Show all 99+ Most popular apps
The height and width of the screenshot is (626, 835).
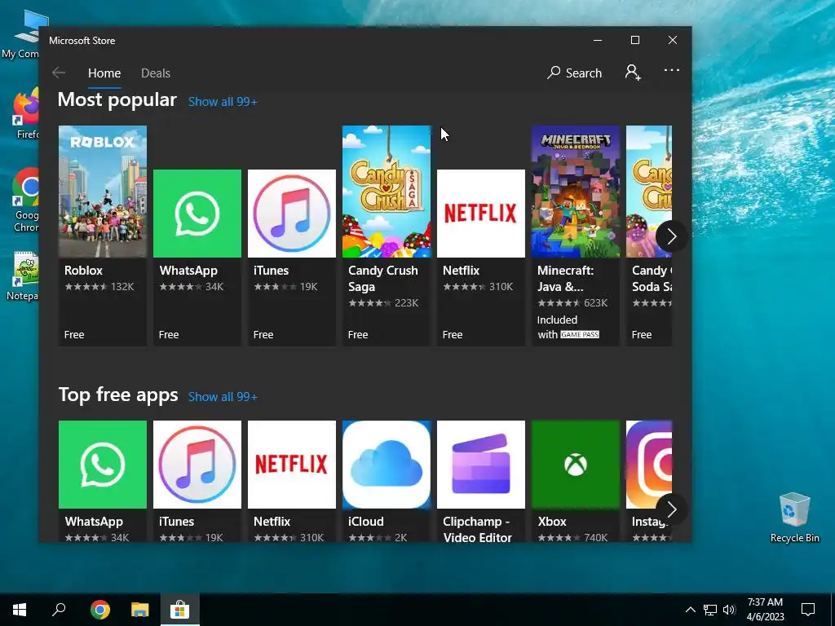[x=223, y=102]
